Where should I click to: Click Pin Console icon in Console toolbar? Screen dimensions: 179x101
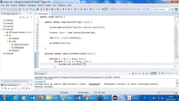[159, 74]
